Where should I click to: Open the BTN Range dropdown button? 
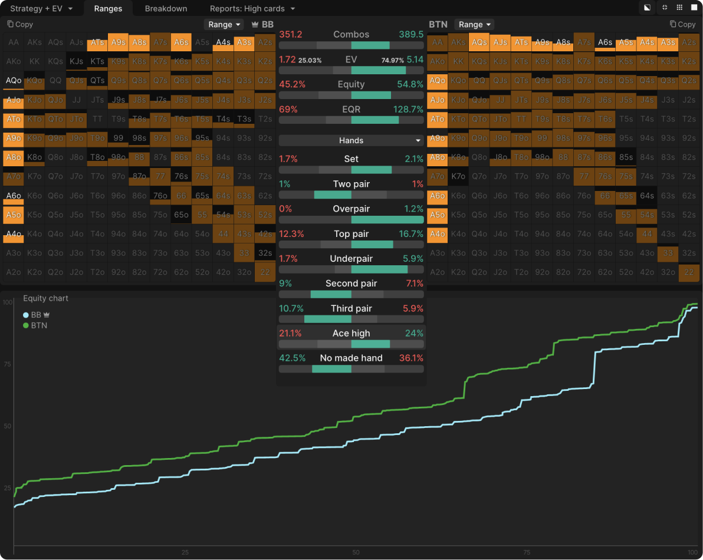click(x=474, y=25)
